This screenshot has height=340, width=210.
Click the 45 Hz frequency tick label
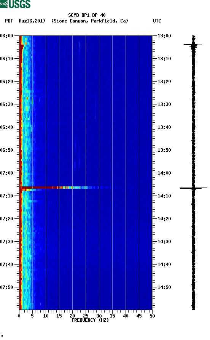tap(139, 316)
